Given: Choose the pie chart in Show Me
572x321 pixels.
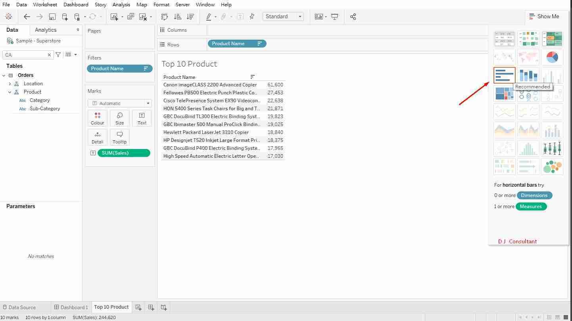Looking at the screenshot, I should pyautogui.click(x=552, y=57).
